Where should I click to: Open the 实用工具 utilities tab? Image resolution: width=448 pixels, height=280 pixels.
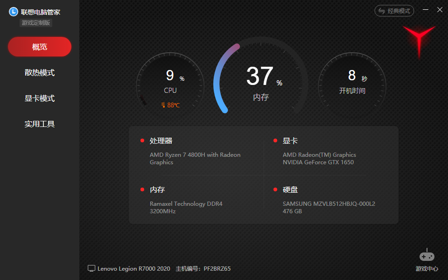[40, 124]
